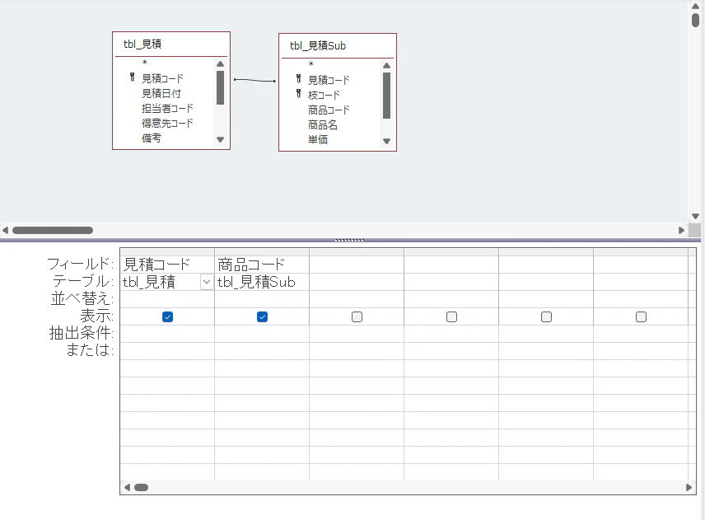The height and width of the screenshot is (520, 705).
Task: Click the scroll-down arrow in tbl_見積 field list
Action: pyautogui.click(x=220, y=140)
